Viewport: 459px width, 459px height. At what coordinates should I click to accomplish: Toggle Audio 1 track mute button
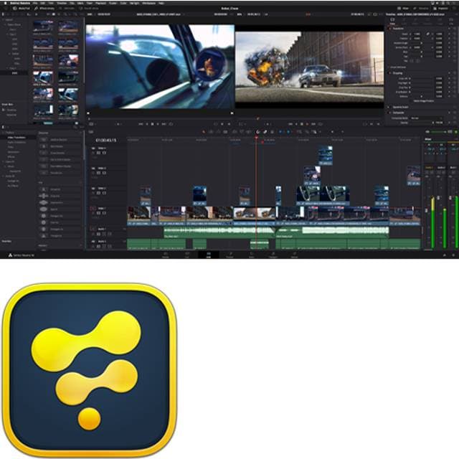[x=110, y=234]
